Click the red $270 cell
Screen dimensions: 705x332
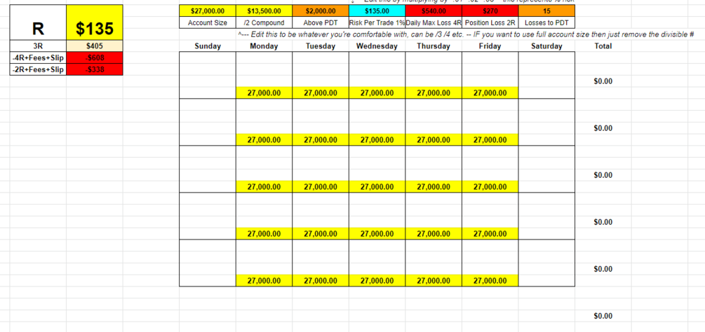point(490,11)
